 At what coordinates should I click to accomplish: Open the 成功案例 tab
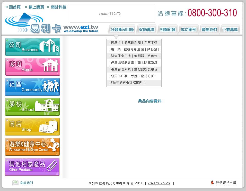click(188, 29)
